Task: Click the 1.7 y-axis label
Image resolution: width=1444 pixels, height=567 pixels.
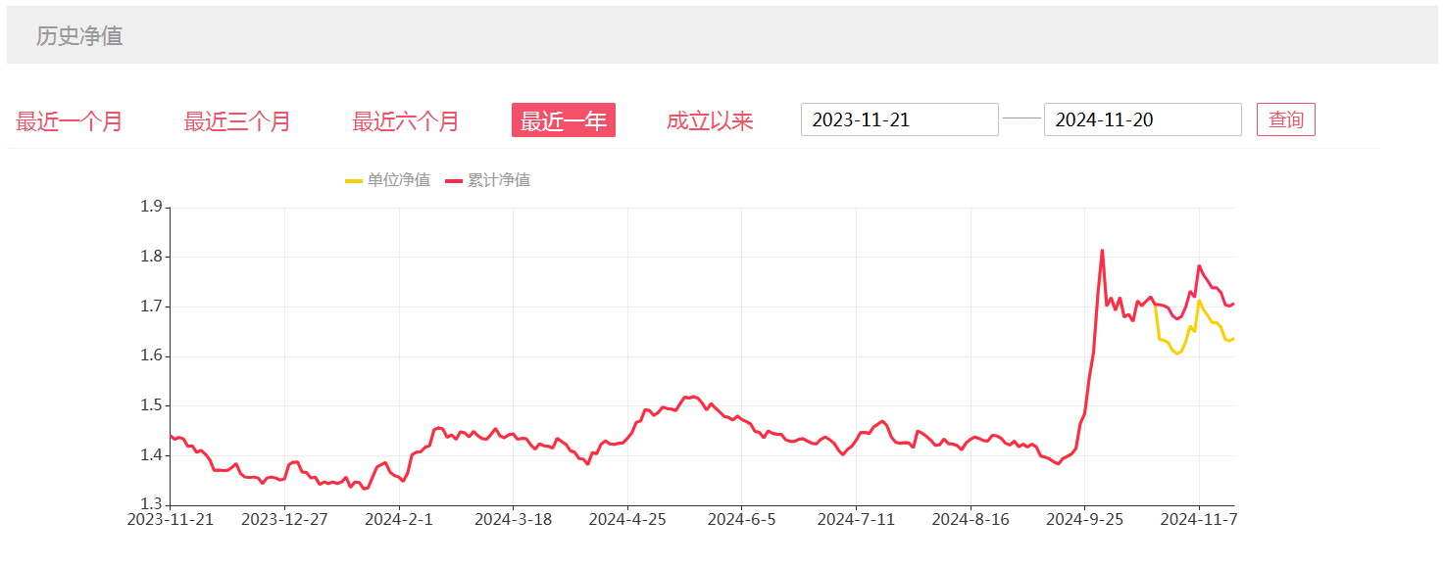Action: (151, 307)
